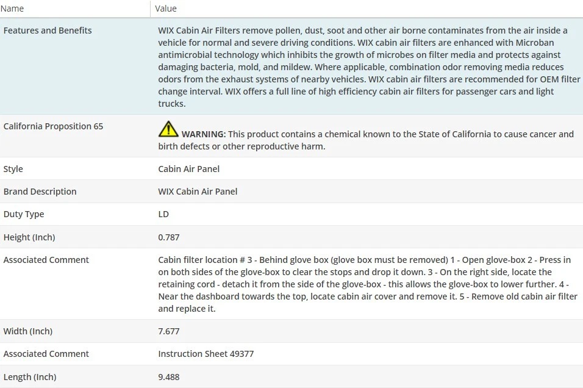Screen dimensions: 583x388
Task: Click the 7.677 width value
Action: click(x=169, y=331)
